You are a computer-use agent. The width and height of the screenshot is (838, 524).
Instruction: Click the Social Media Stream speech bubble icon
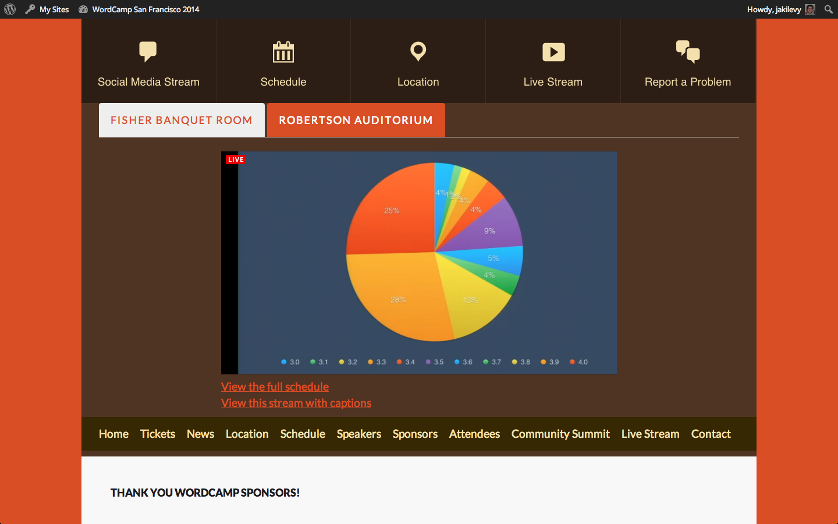pos(148,51)
